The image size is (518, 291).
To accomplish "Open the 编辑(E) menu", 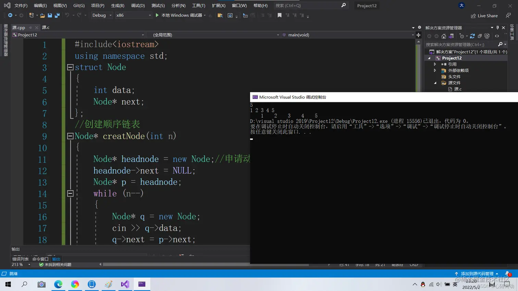I will (40, 5).
